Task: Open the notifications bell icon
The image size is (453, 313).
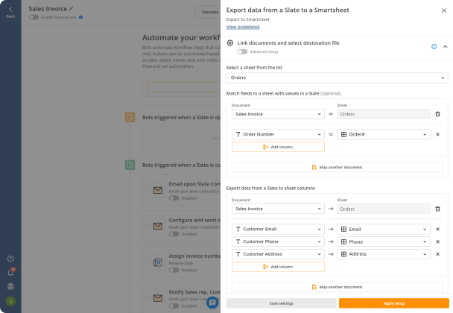Action: 10,272
